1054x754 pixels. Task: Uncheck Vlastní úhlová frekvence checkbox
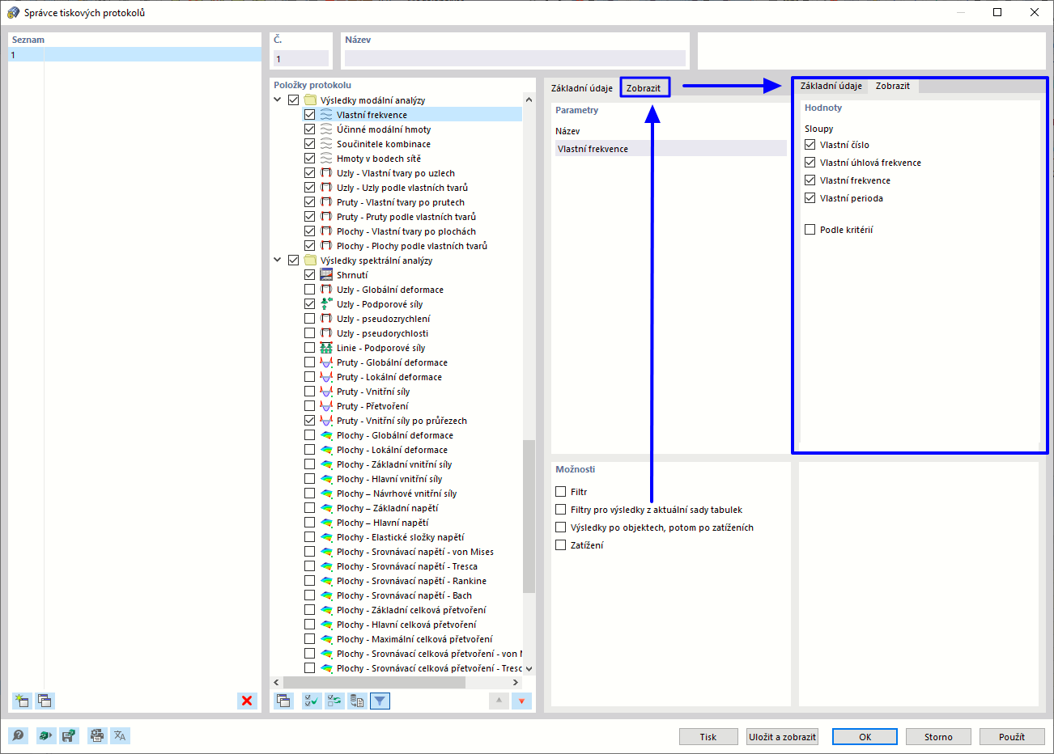pyautogui.click(x=810, y=163)
